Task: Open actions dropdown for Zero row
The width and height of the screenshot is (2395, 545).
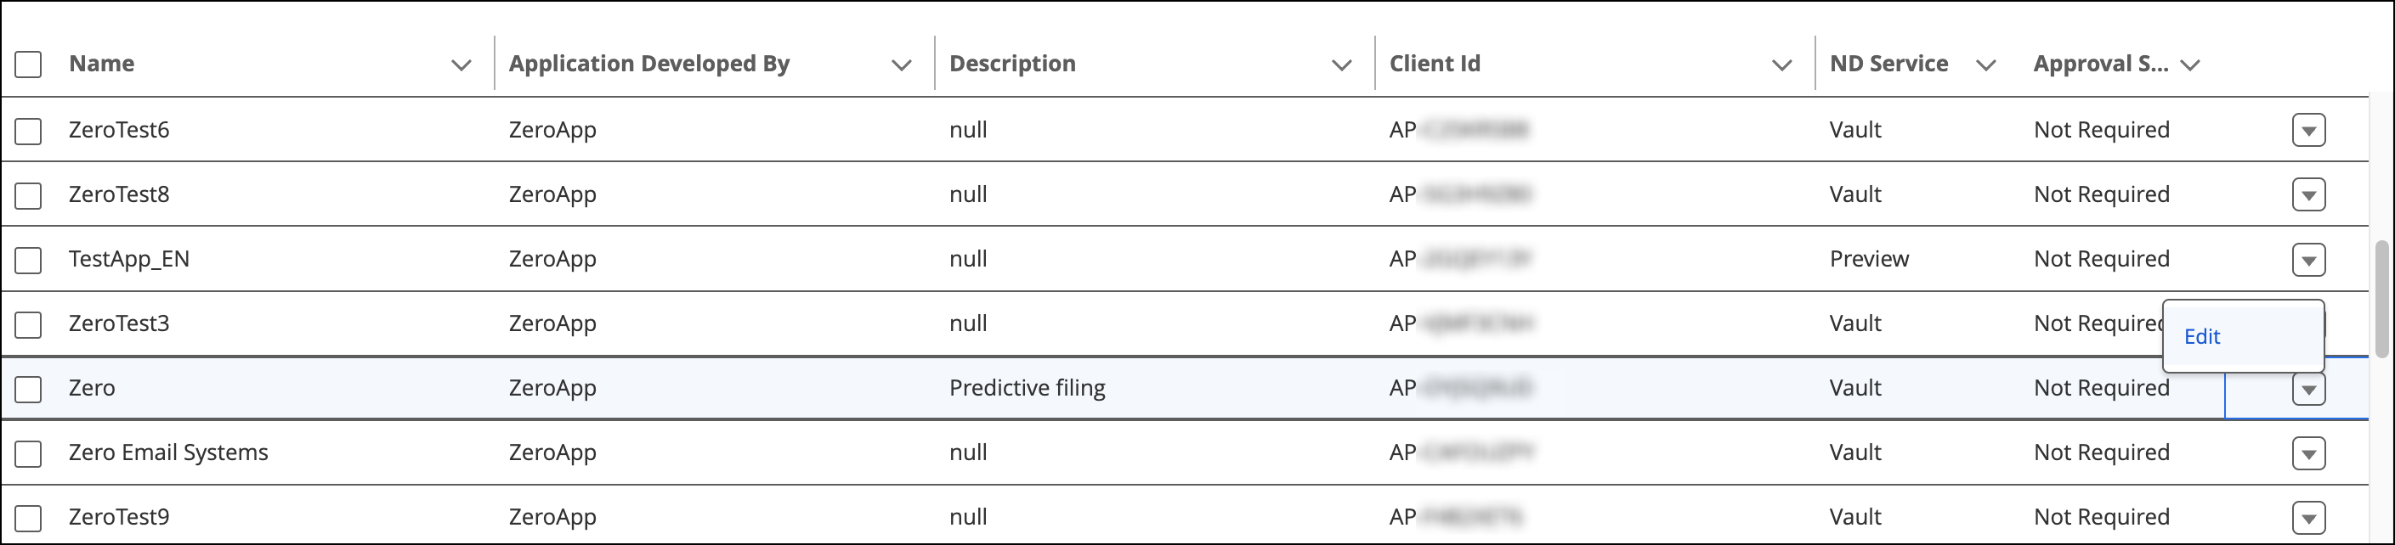Action: (x=2308, y=389)
